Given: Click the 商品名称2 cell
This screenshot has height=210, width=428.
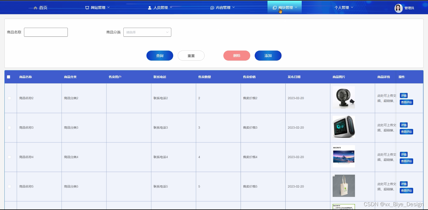Looking at the screenshot, I should 27,98.
